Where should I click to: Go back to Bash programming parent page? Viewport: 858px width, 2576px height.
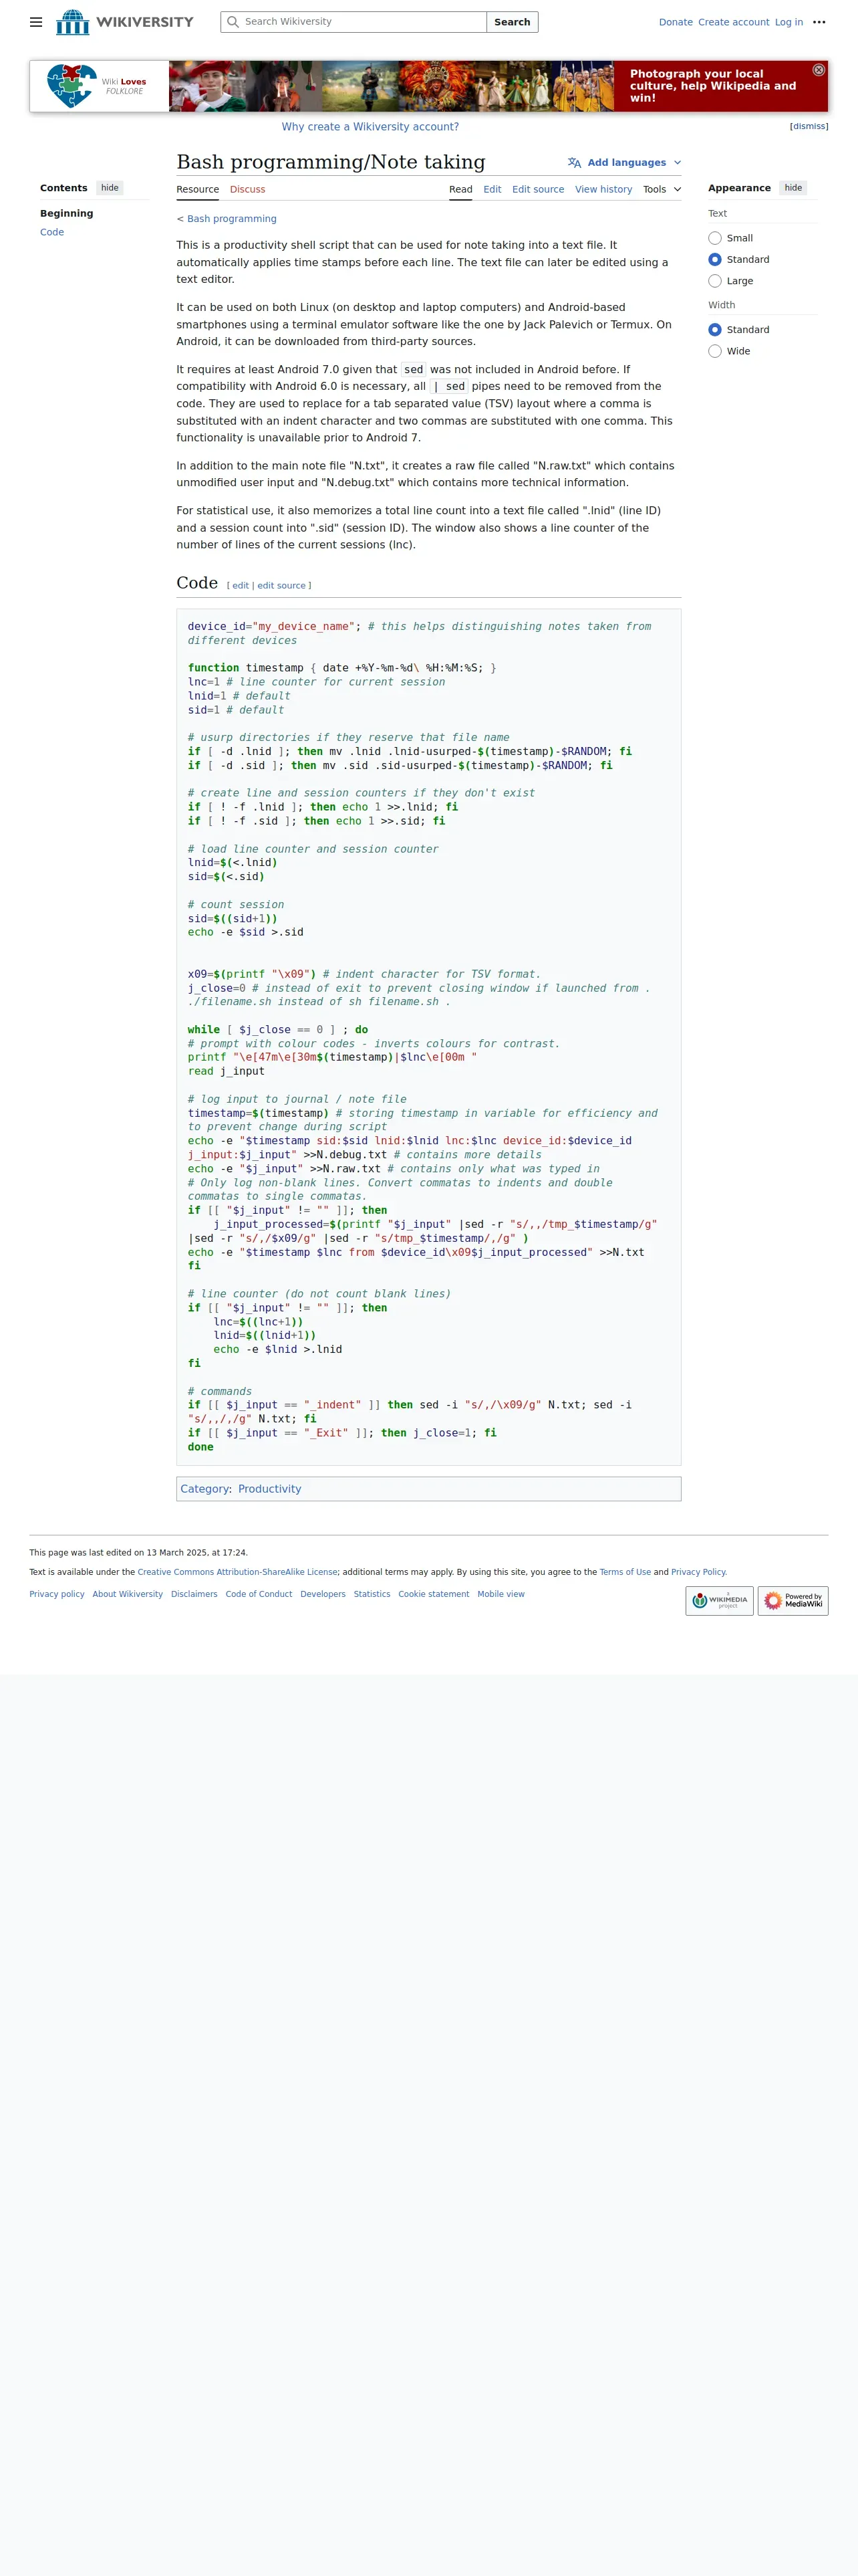232,219
